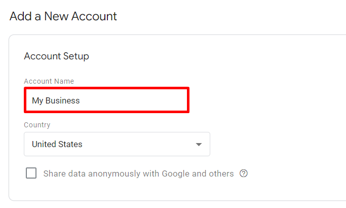Select the 'Account Setup' section heading

[57, 56]
